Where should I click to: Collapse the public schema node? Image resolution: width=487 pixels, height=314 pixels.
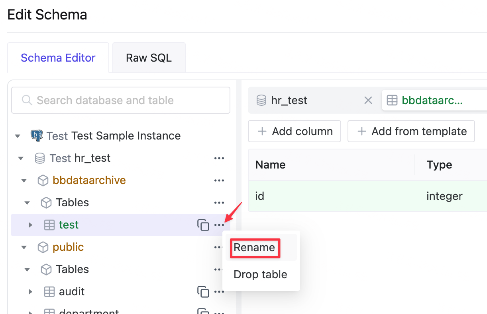coord(24,247)
